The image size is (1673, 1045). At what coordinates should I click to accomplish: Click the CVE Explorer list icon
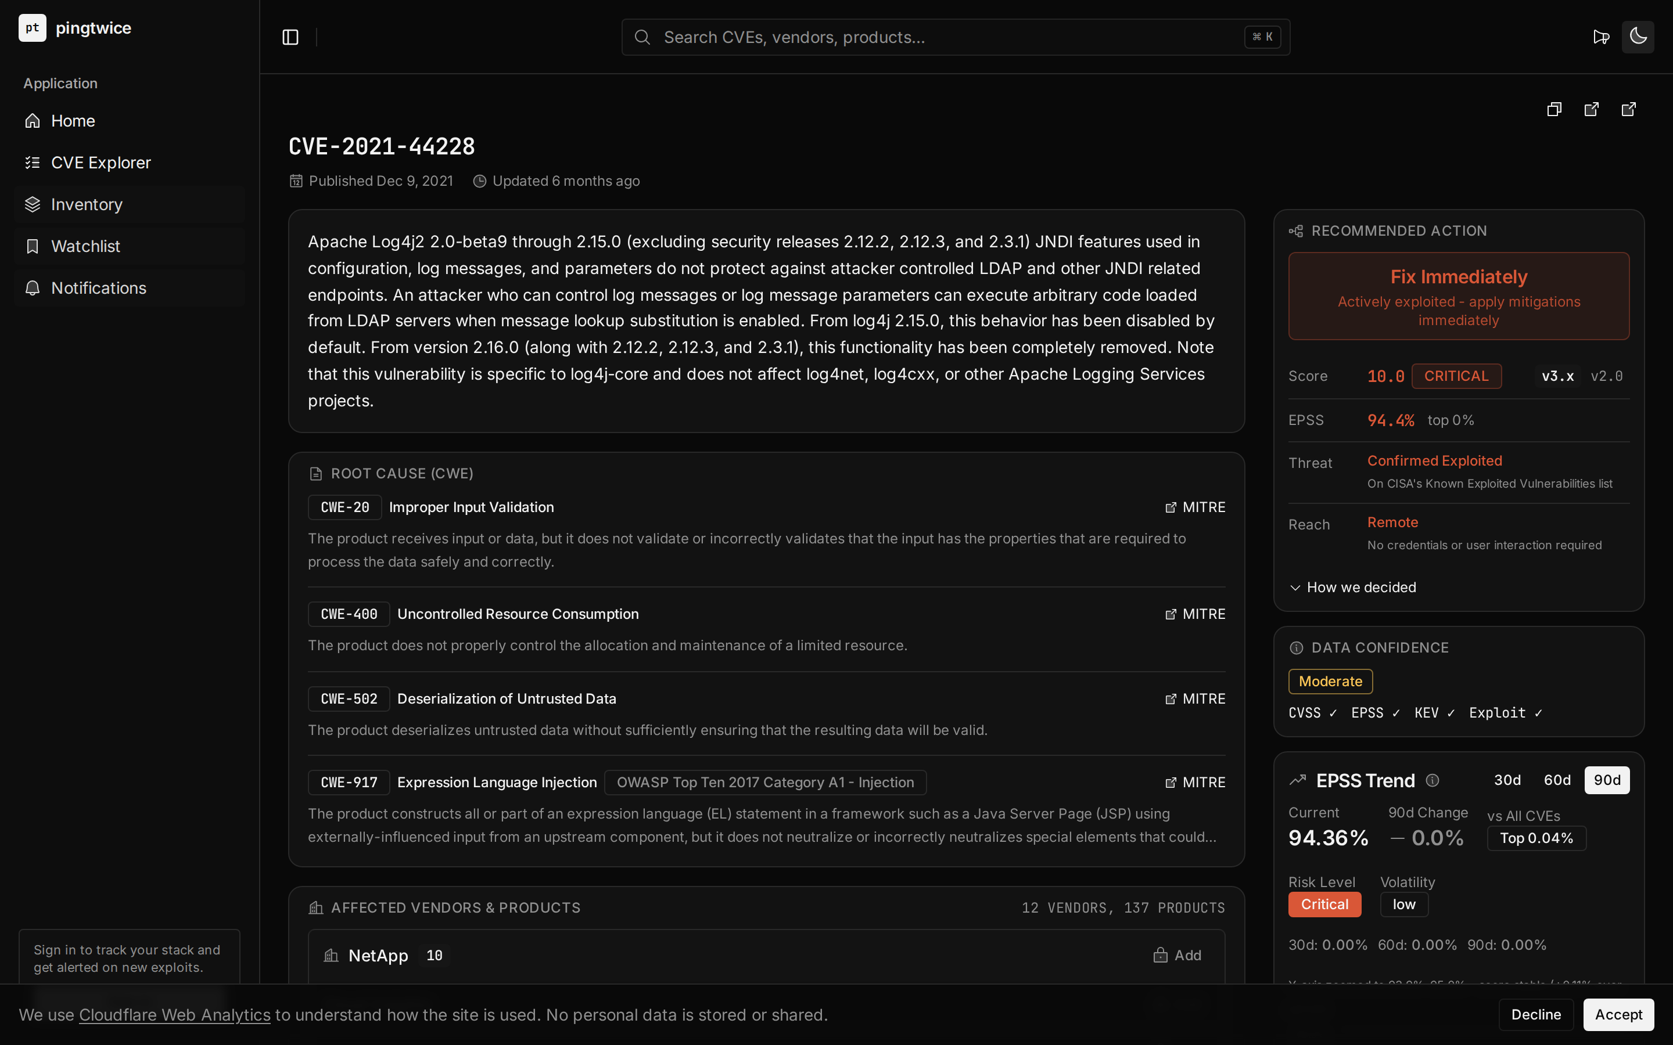point(33,163)
